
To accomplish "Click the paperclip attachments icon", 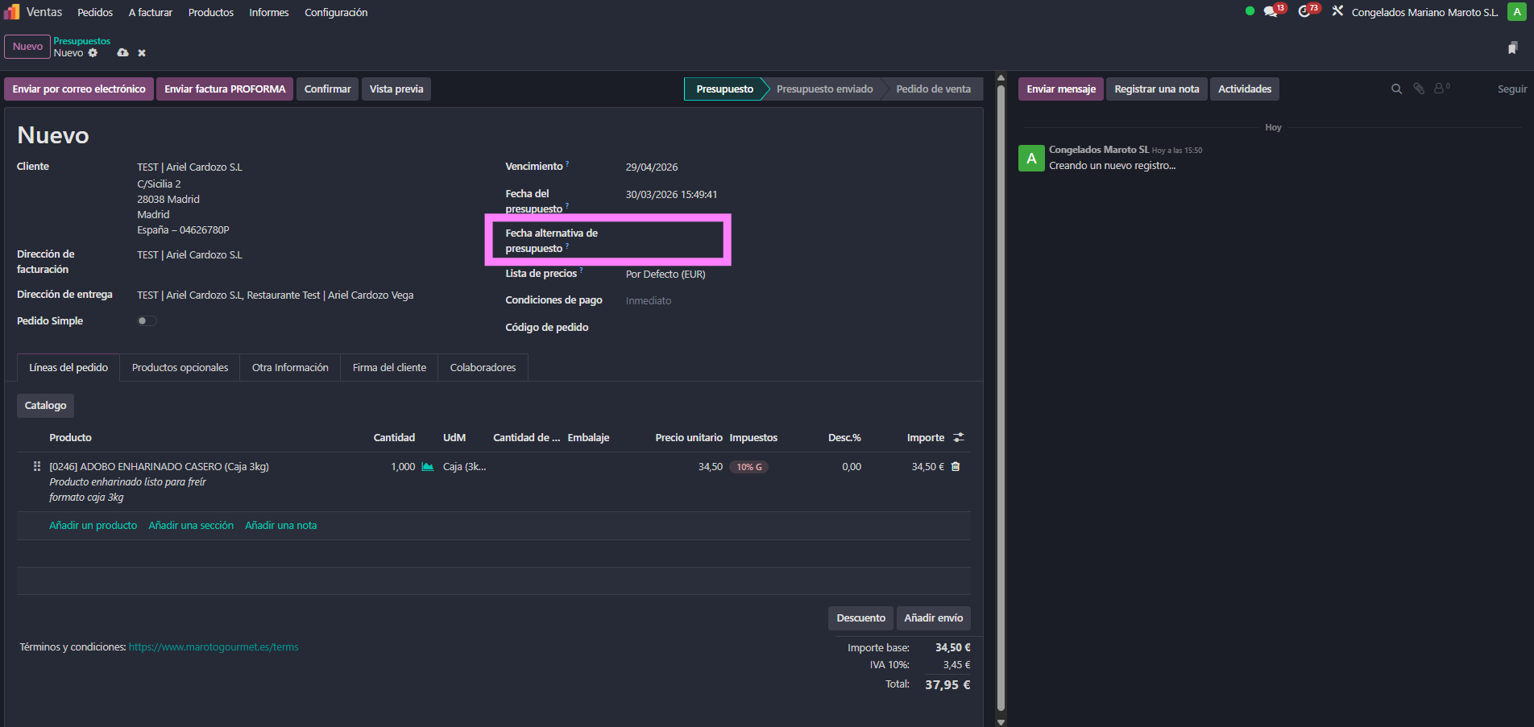I will 1419,89.
